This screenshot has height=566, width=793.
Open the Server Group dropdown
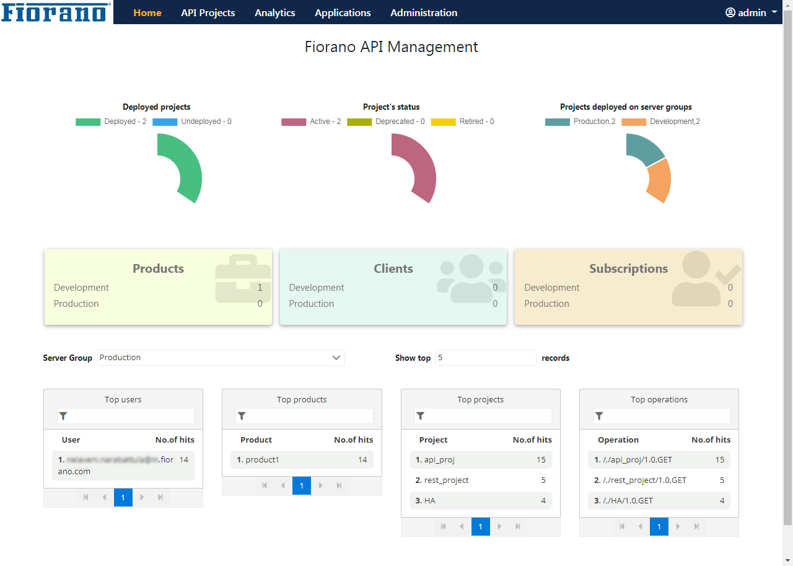[221, 358]
